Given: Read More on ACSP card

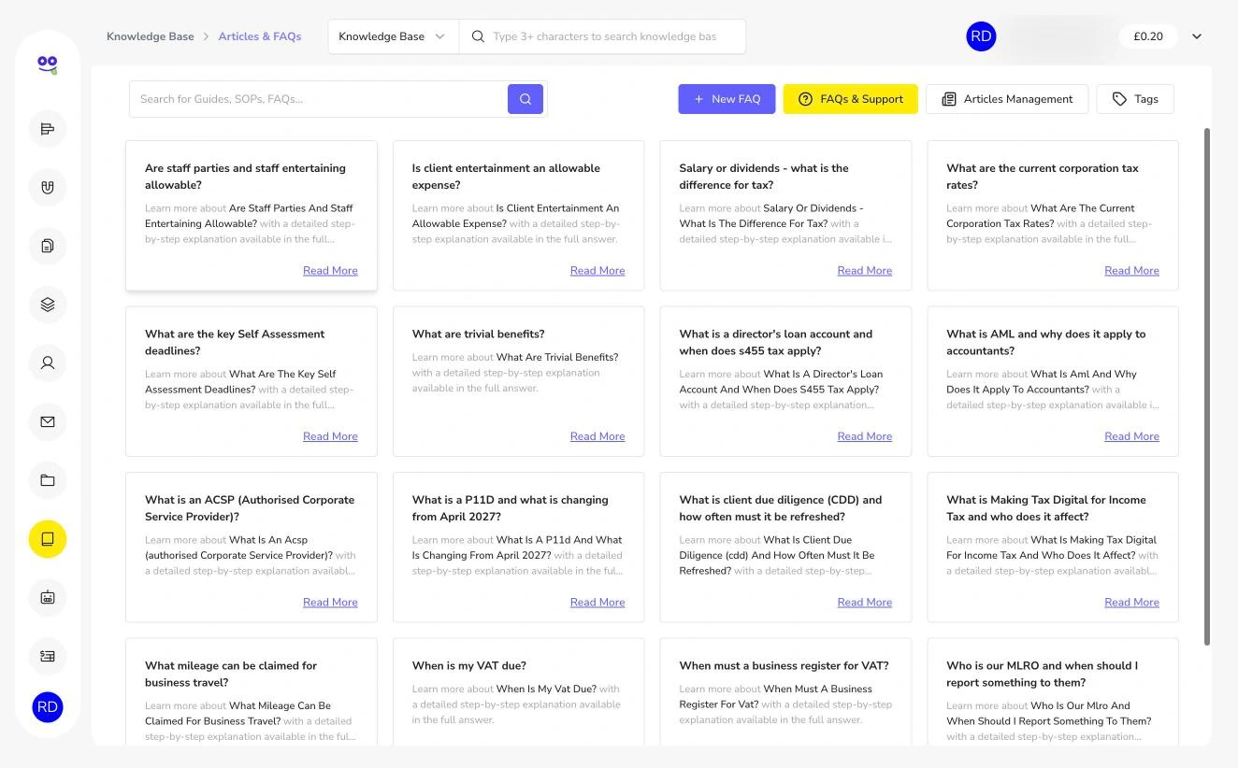Looking at the screenshot, I should pyautogui.click(x=330, y=603).
